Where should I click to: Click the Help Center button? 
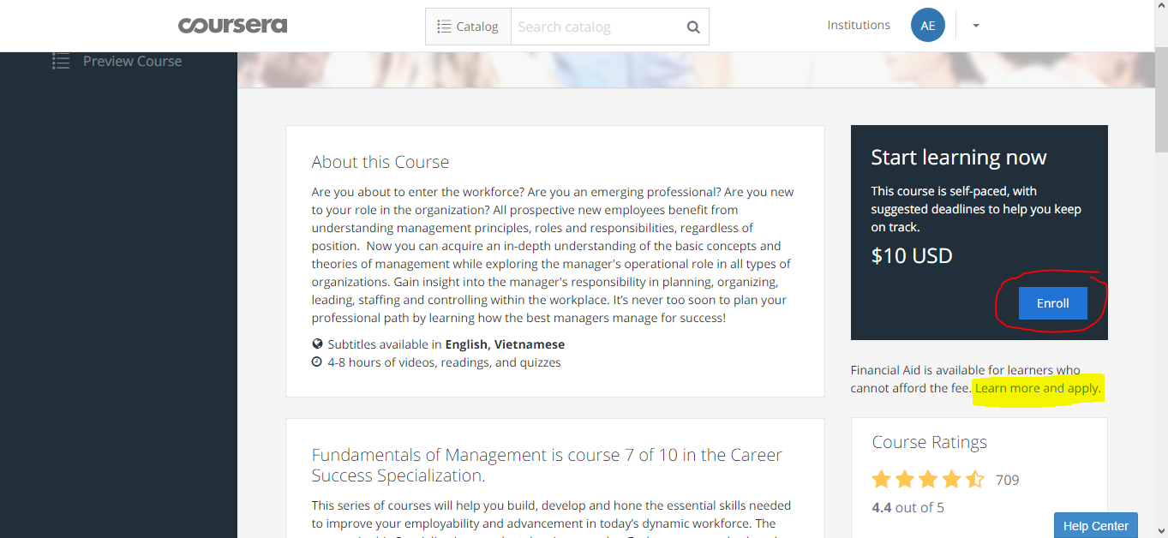click(x=1095, y=525)
